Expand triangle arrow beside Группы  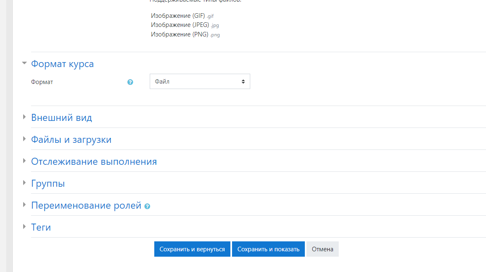click(24, 183)
